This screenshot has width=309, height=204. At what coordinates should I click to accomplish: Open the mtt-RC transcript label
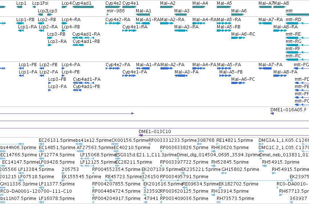tap(293, 56)
